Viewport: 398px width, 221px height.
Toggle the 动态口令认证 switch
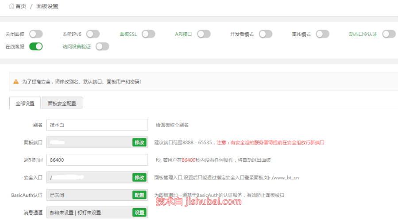[x=389, y=34]
